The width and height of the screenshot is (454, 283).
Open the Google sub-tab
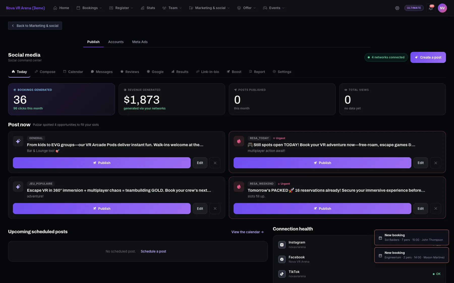click(x=155, y=72)
